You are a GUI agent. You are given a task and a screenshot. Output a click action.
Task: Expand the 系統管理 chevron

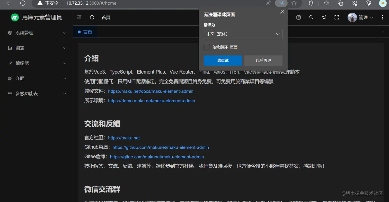point(65,33)
